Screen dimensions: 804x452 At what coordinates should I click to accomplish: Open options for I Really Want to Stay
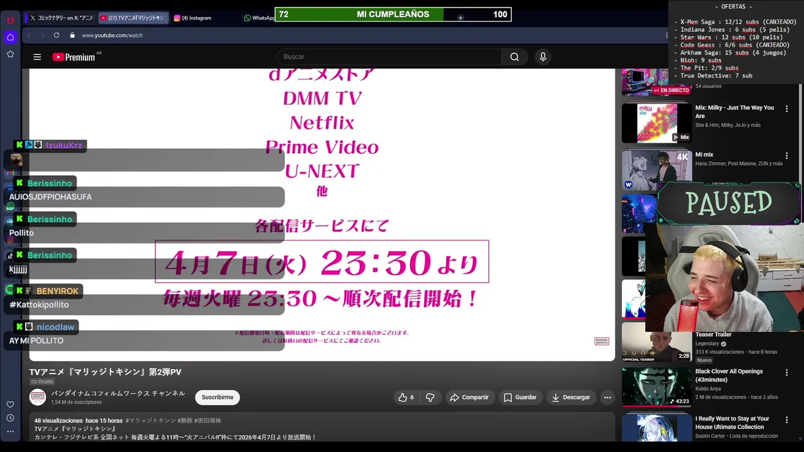pyautogui.click(x=786, y=419)
